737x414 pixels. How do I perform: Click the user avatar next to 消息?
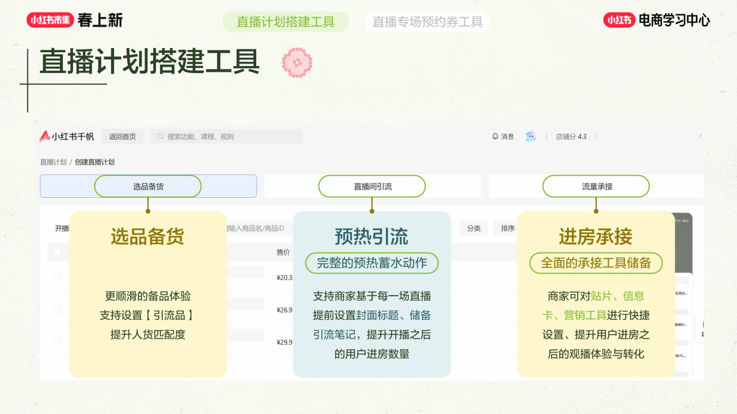point(530,136)
